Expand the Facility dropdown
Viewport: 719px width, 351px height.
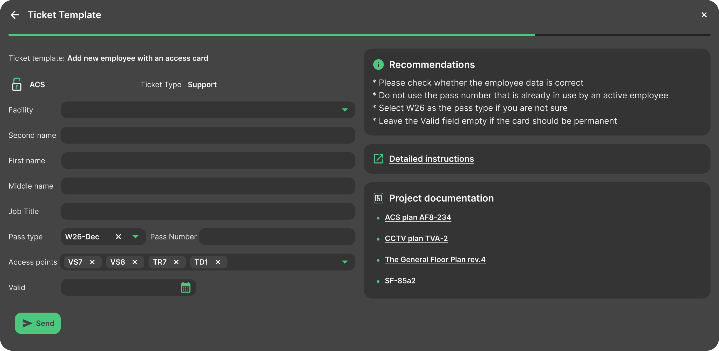[x=345, y=110]
